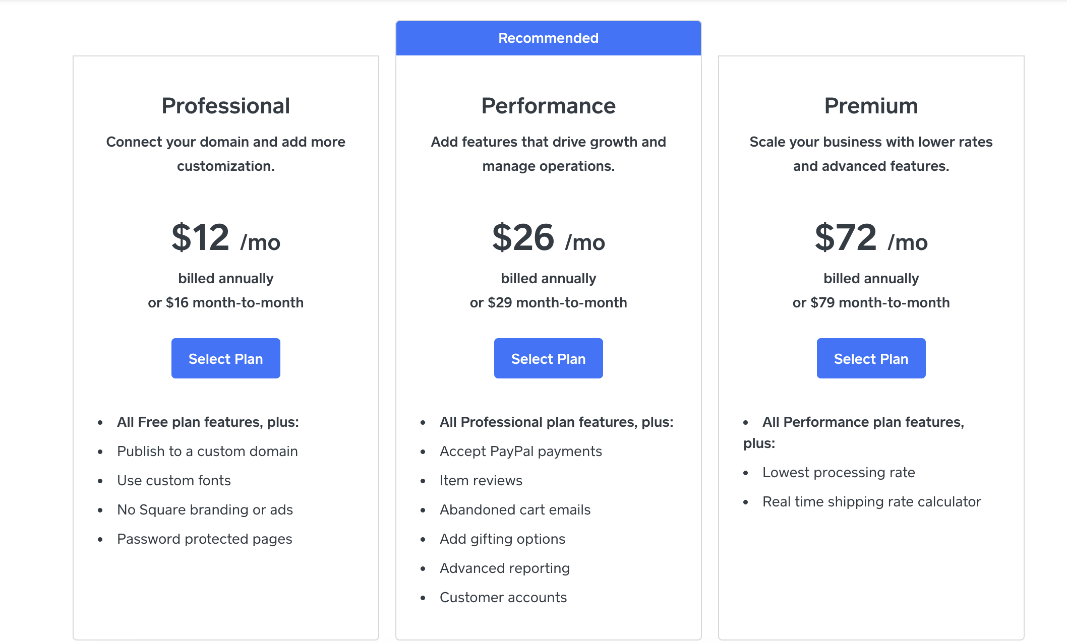
Task: Click the $72 /mo price
Action: (871, 237)
